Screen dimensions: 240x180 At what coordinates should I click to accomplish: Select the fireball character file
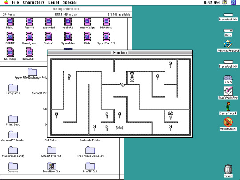(x=49, y=36)
